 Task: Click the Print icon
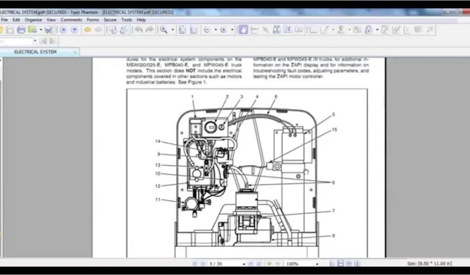21,30
